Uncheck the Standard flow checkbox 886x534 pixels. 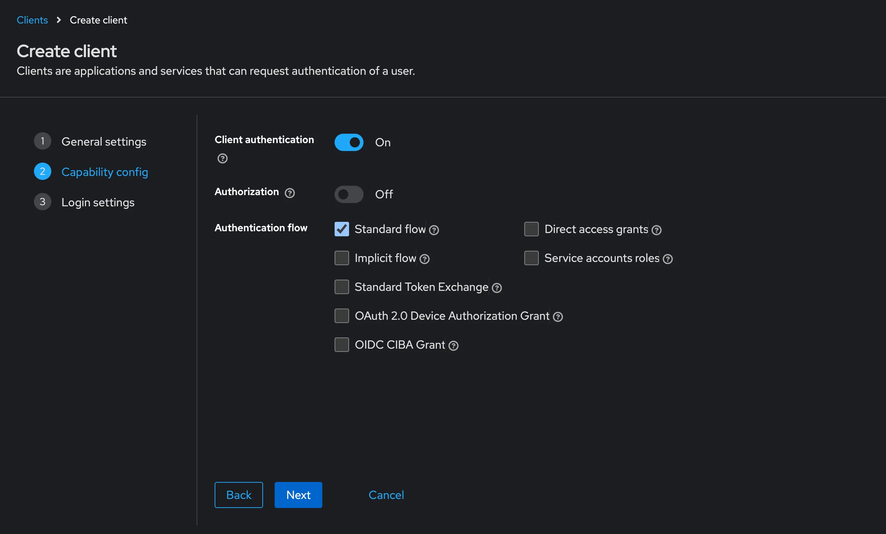(x=341, y=229)
